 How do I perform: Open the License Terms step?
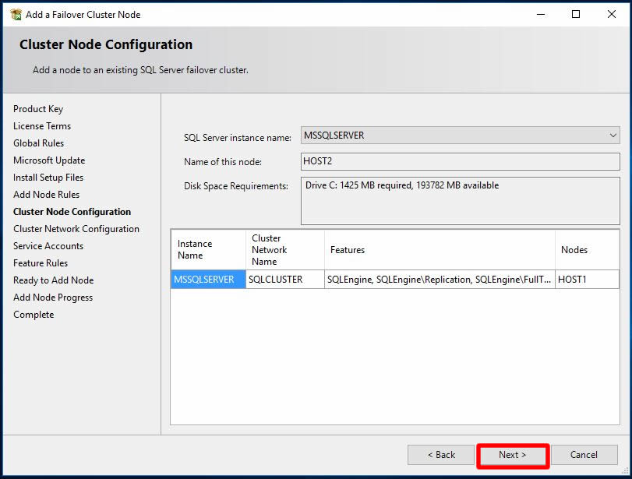click(x=42, y=126)
